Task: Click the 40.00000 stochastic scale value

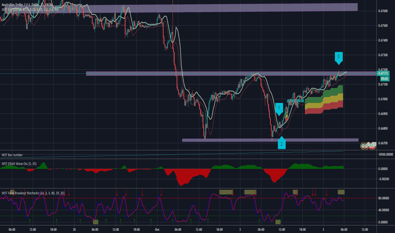Action: 384,210
